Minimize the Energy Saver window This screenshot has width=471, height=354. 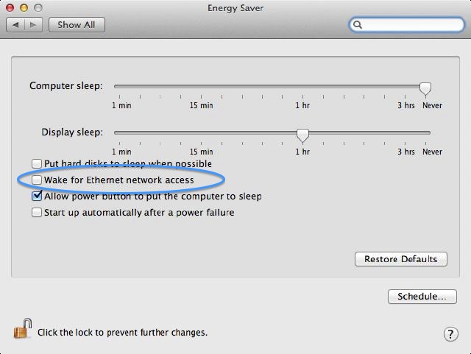(24, 8)
